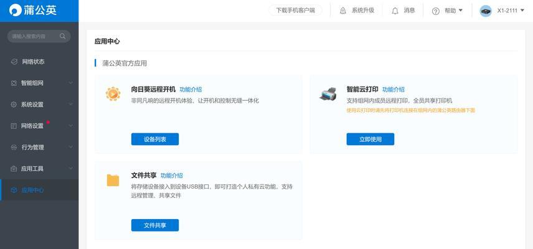Click the 立即使用 button

[x=370, y=139]
